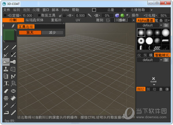
Task: Enable the 取反工具 checkbox
Action: click(x=39, y=15)
